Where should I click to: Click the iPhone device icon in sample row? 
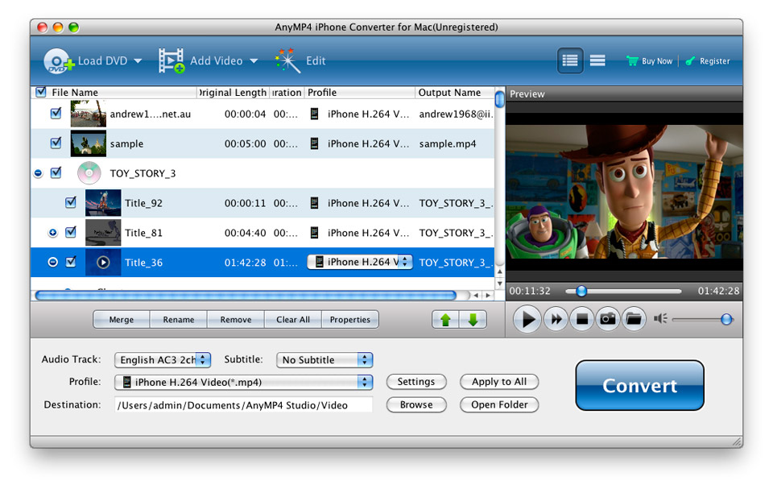coord(314,143)
